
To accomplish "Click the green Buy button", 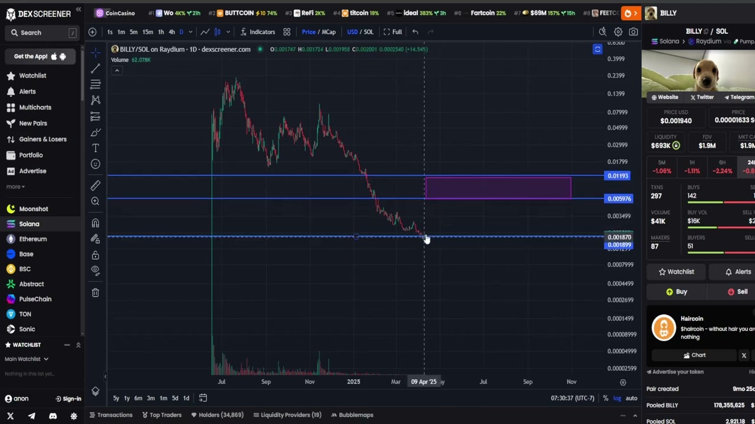I will (x=677, y=292).
